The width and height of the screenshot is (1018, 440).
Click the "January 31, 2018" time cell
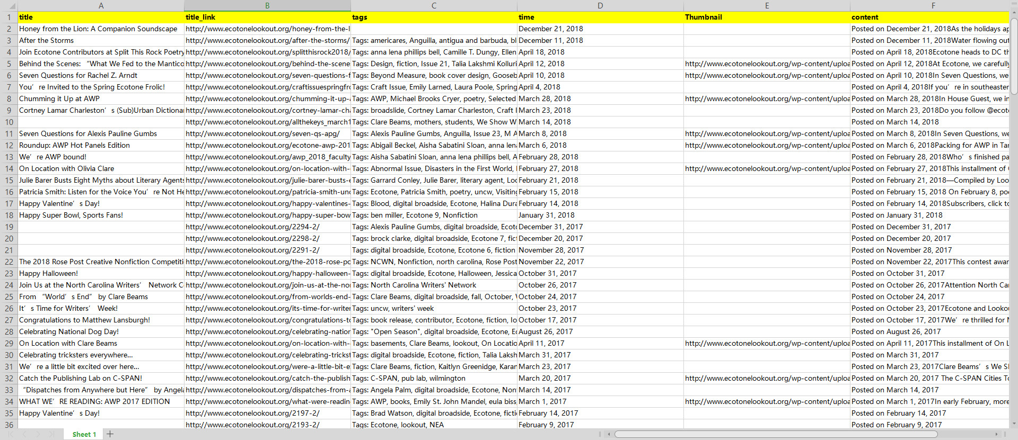point(600,215)
